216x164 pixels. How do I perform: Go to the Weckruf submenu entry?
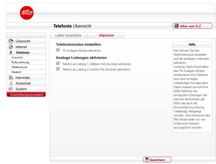click(x=16, y=72)
